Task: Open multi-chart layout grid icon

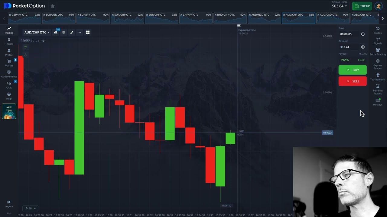Action: 88,32
